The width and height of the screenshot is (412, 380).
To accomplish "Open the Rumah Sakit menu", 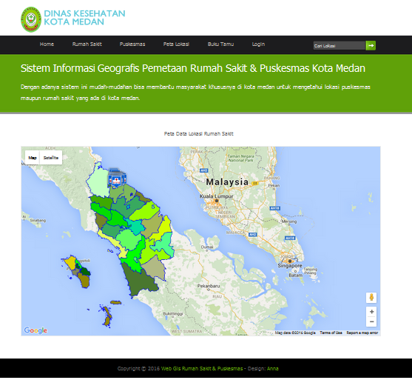I will coord(87,44).
